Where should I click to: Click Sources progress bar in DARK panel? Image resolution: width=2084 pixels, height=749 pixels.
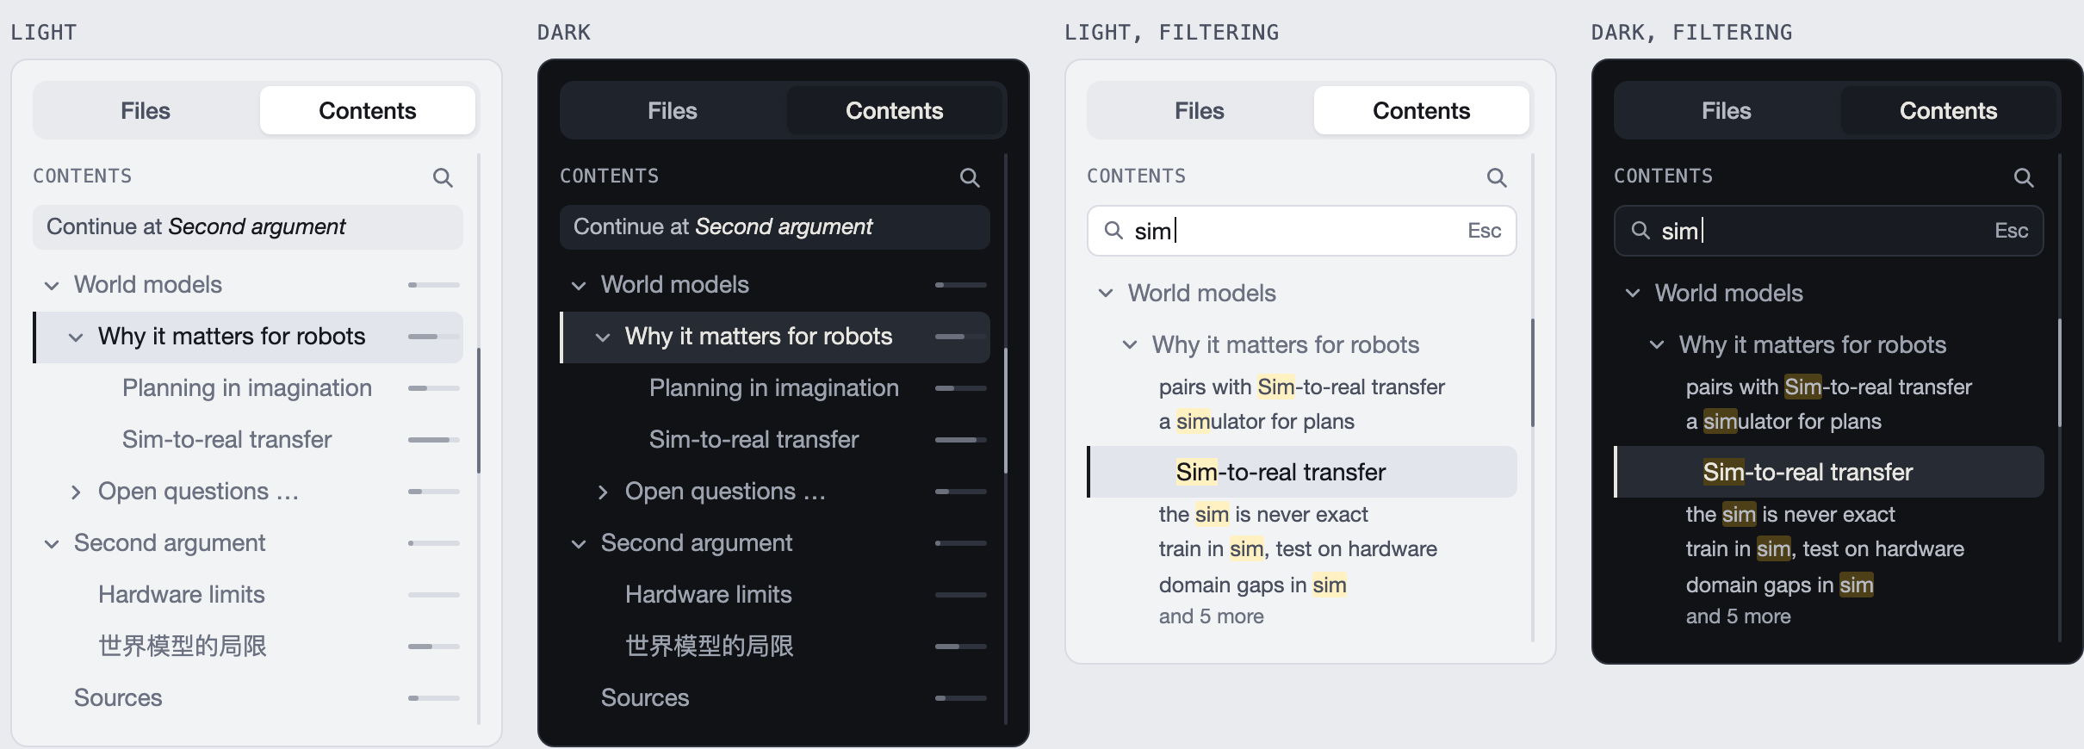pyautogui.click(x=961, y=698)
